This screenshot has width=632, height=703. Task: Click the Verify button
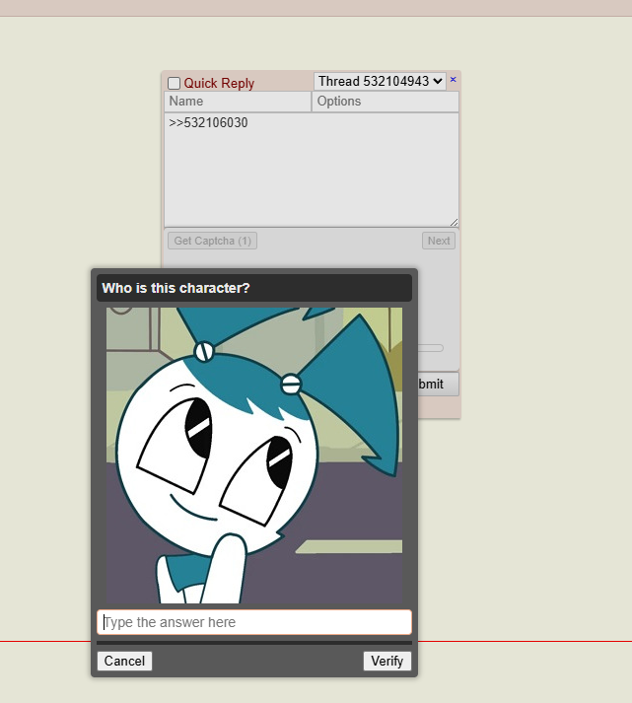387,661
